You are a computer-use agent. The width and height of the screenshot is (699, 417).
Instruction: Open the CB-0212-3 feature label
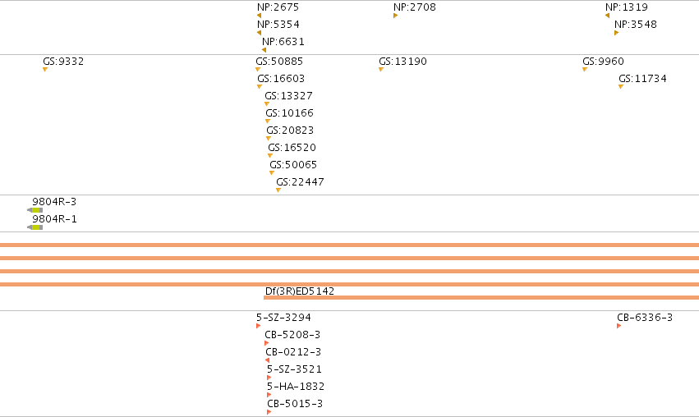click(293, 352)
